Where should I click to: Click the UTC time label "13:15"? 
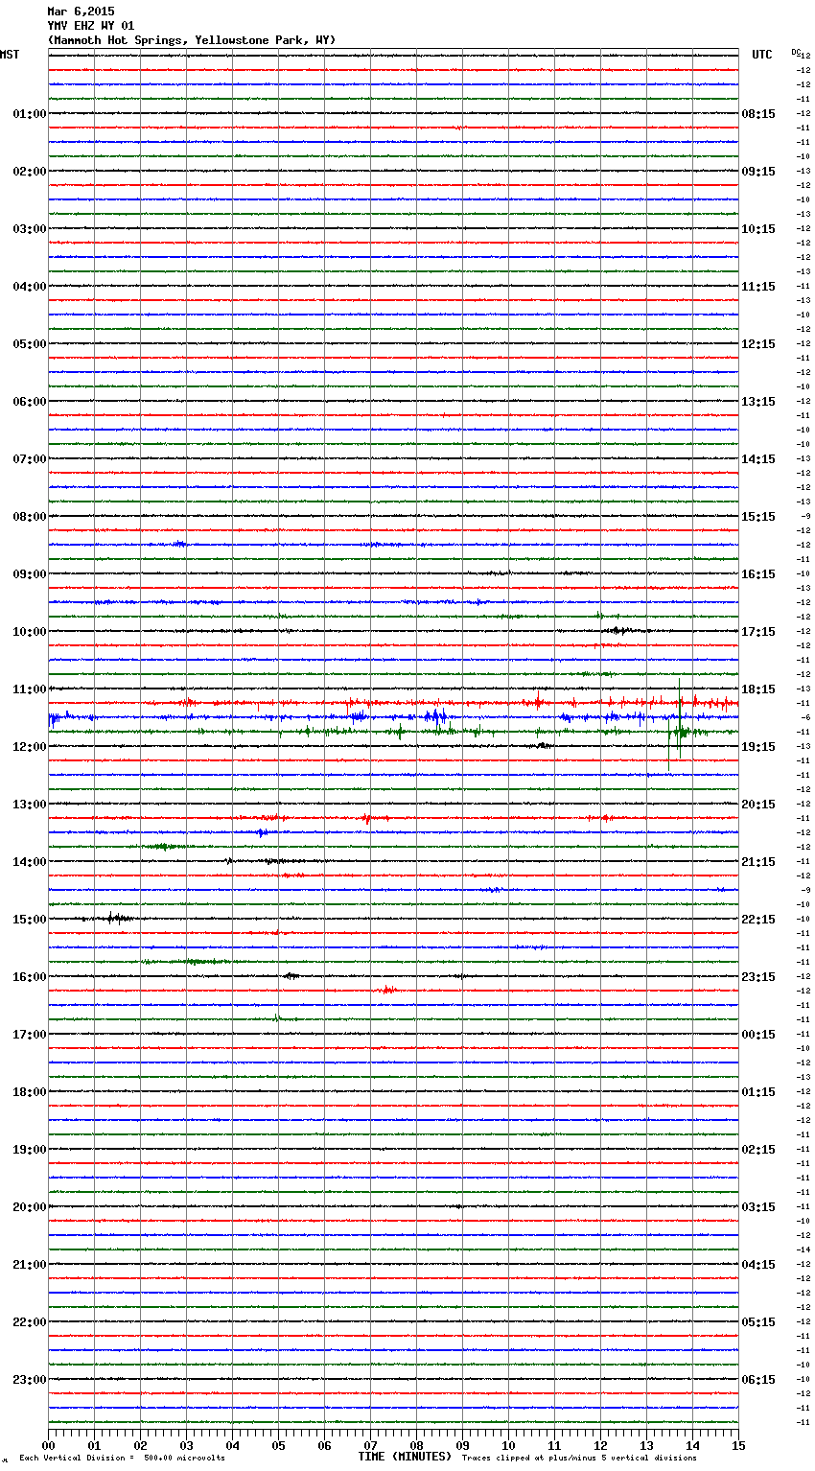tap(758, 402)
